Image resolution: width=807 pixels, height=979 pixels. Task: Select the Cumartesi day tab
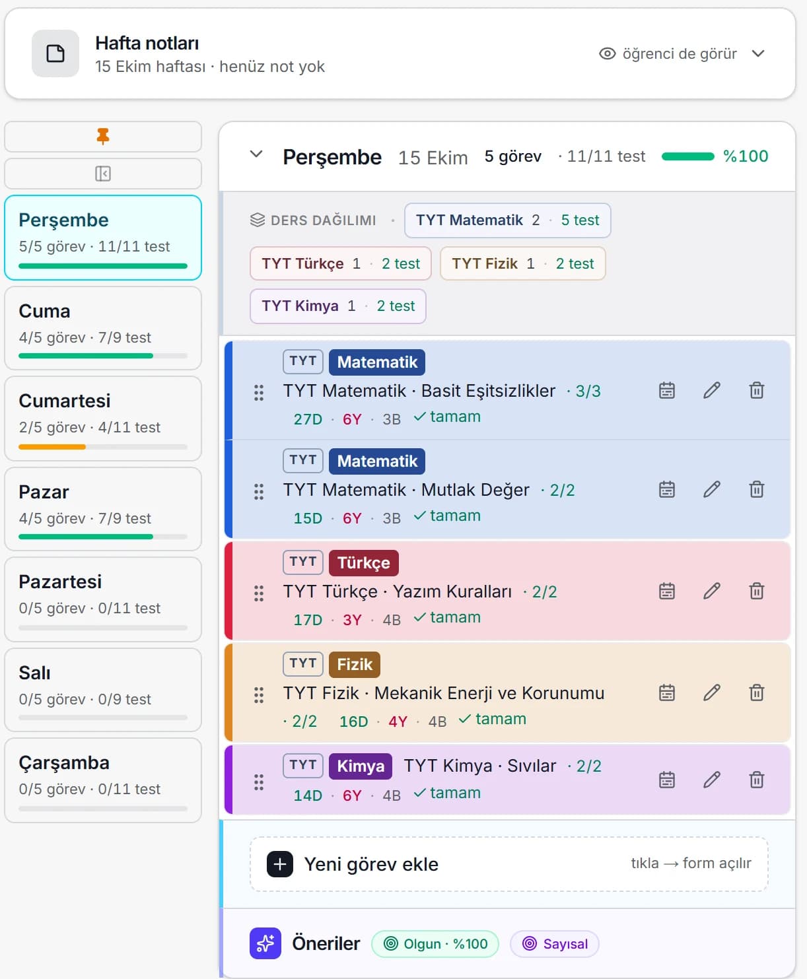[x=103, y=419]
